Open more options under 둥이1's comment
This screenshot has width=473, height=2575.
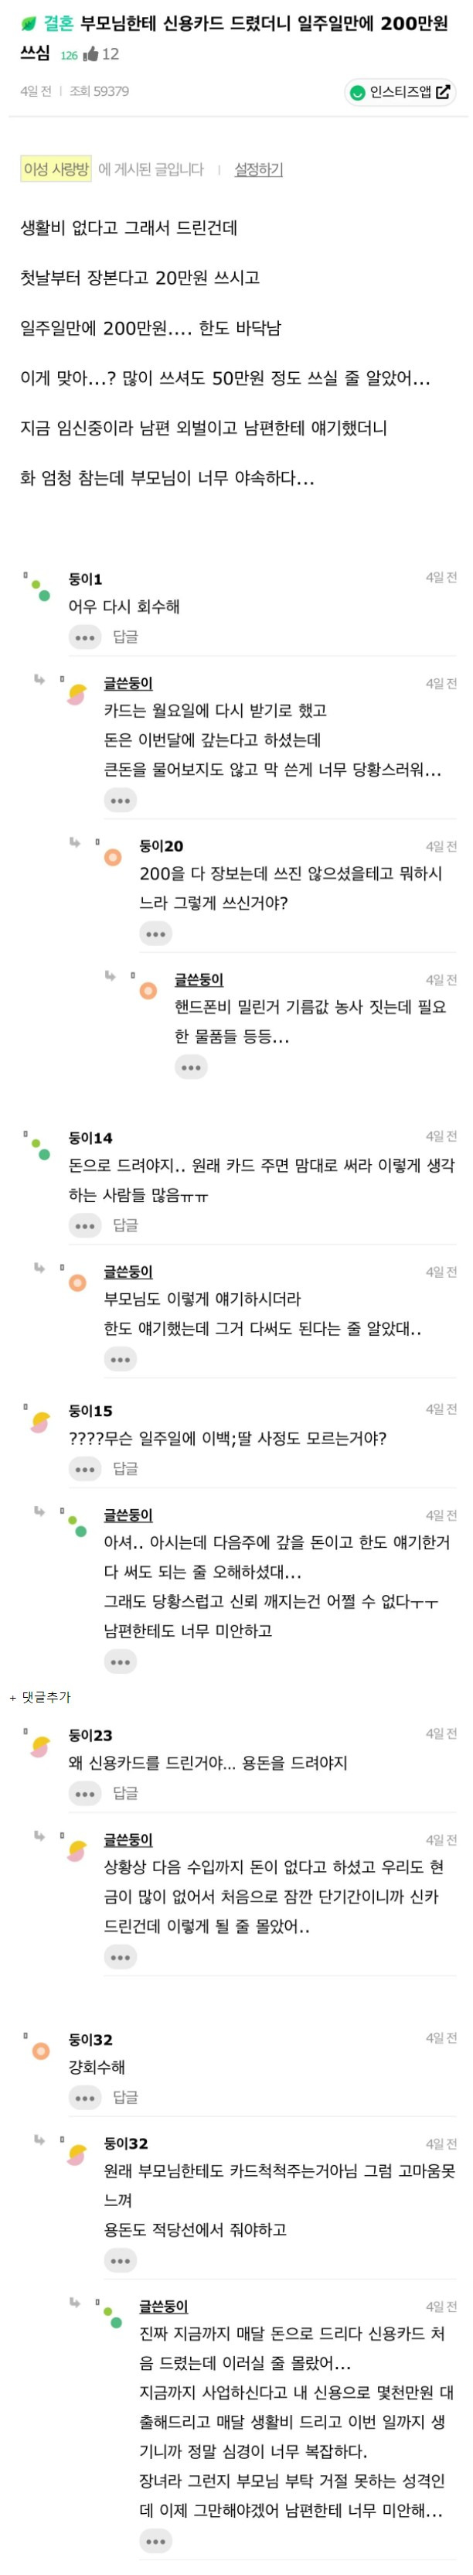(x=85, y=637)
